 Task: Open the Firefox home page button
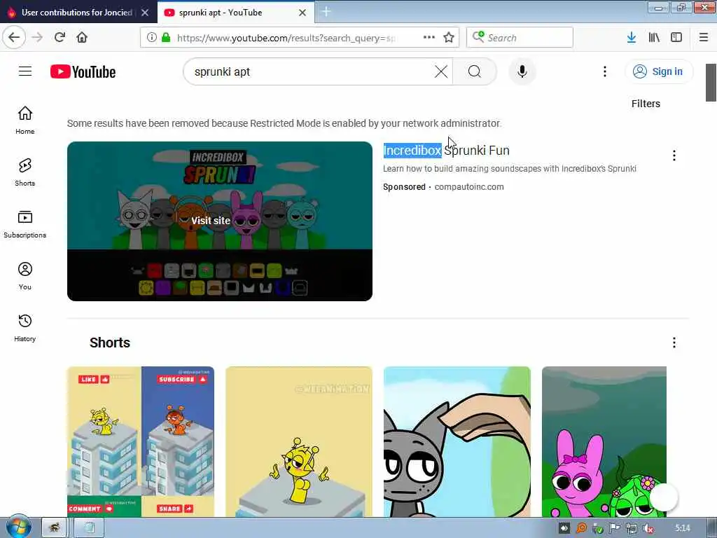pos(82,37)
